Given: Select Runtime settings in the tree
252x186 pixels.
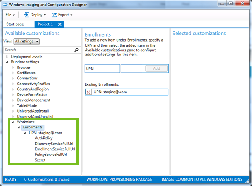Looking at the screenshot, I should tap(25, 62).
